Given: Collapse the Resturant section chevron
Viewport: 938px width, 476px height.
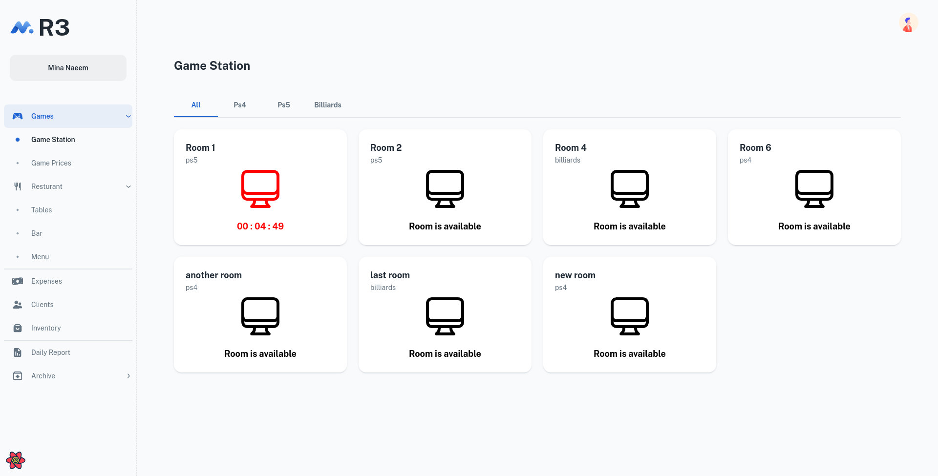Looking at the screenshot, I should (128, 186).
